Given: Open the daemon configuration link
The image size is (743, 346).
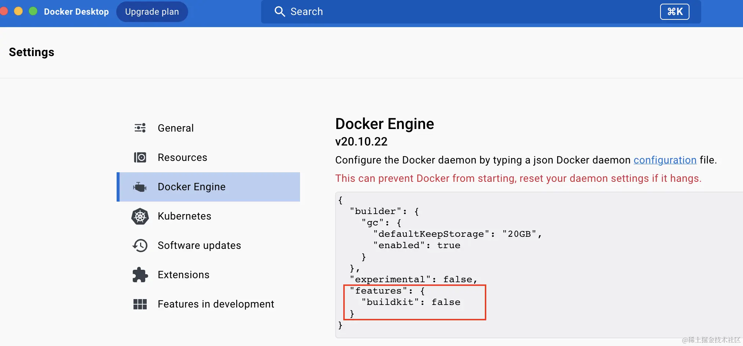Looking at the screenshot, I should [665, 160].
